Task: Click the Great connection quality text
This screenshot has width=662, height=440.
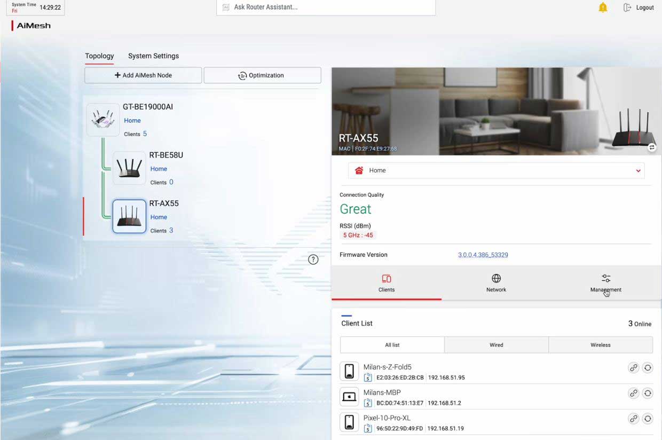Action: (356, 209)
